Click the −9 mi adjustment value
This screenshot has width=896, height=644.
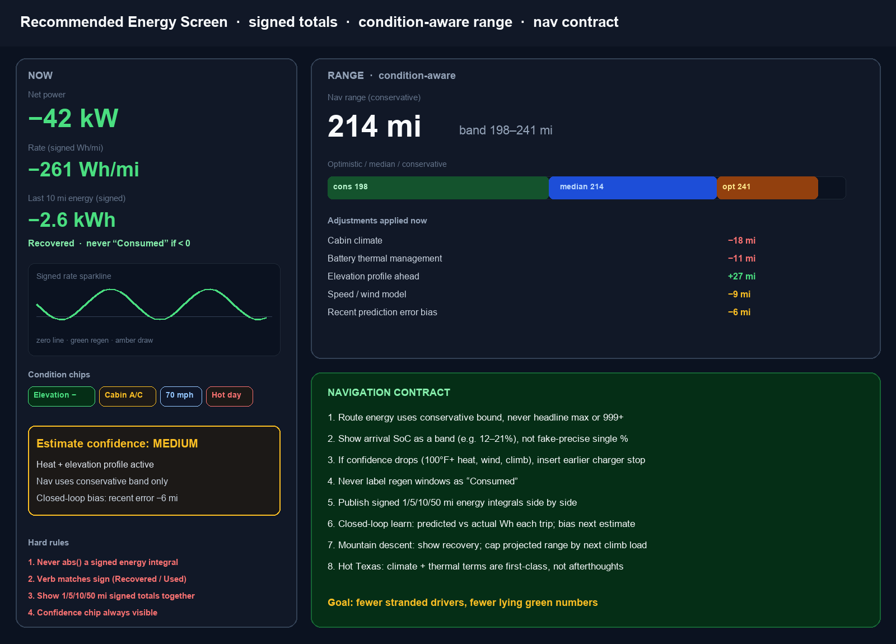pos(739,294)
